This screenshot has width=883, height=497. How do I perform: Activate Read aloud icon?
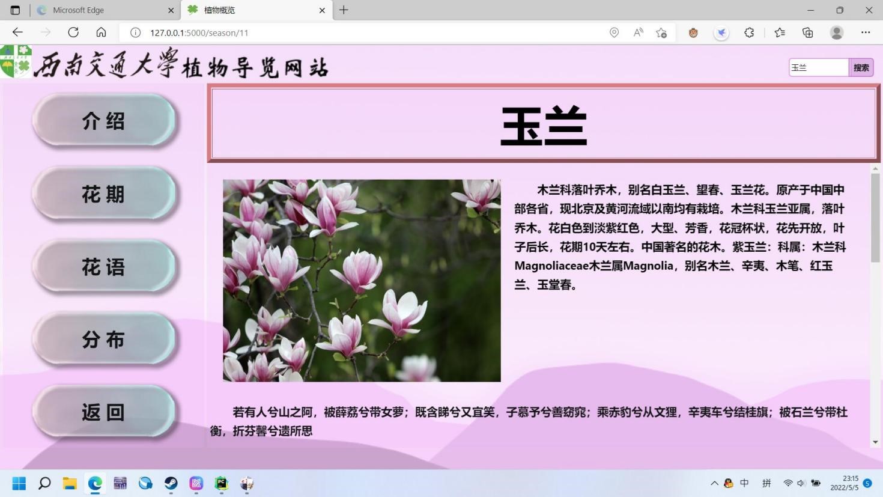(x=638, y=32)
